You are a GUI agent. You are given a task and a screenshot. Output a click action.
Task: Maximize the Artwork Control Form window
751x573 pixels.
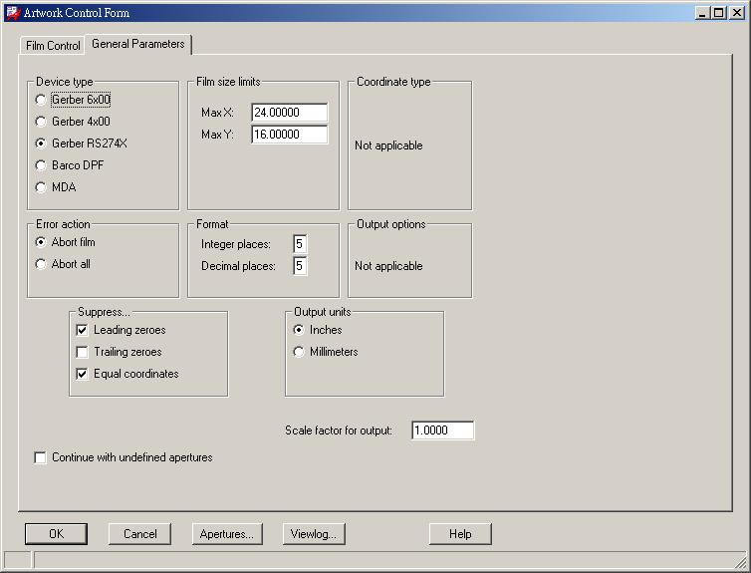[718, 13]
